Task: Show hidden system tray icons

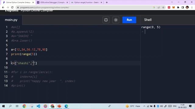Action: (144, 106)
